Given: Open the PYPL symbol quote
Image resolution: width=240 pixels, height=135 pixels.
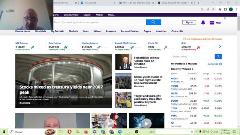Looking at the screenshot, I should coord(174,116).
